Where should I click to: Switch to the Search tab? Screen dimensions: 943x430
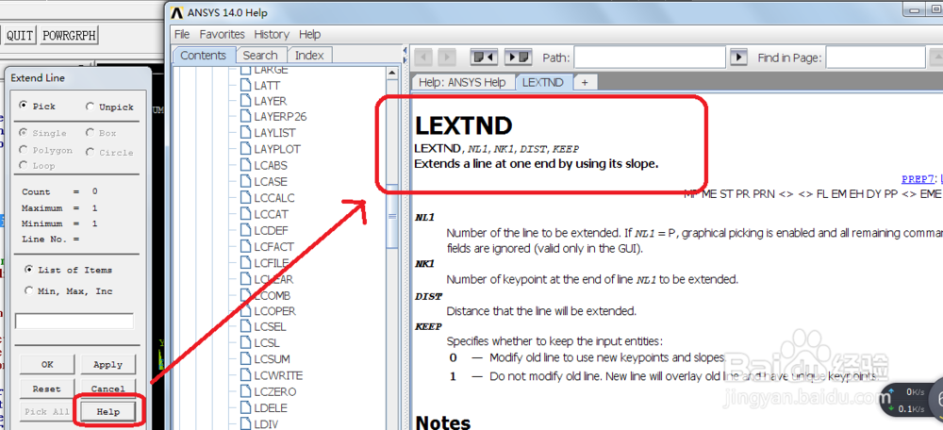(260, 56)
